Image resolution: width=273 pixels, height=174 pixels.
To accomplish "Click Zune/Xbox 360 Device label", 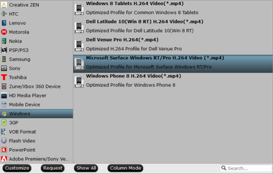I will (35, 86).
